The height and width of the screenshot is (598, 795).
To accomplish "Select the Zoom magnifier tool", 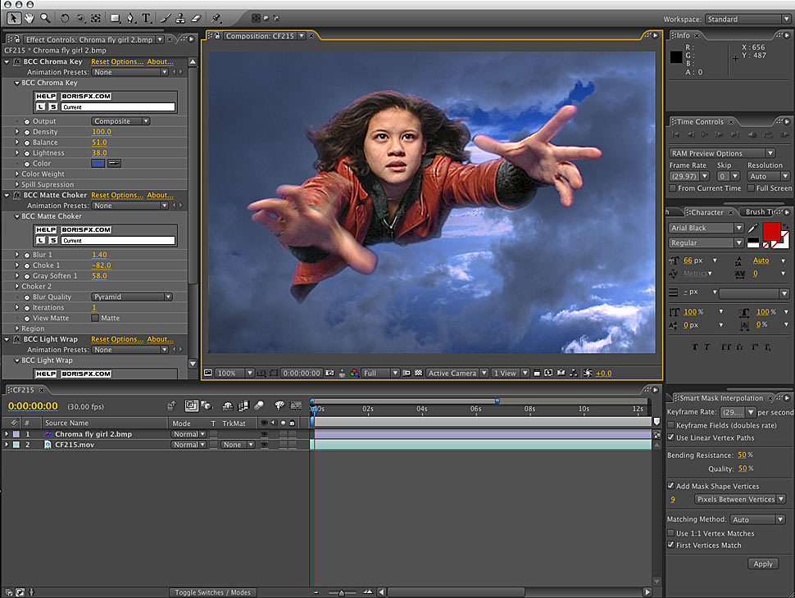I will (x=45, y=17).
